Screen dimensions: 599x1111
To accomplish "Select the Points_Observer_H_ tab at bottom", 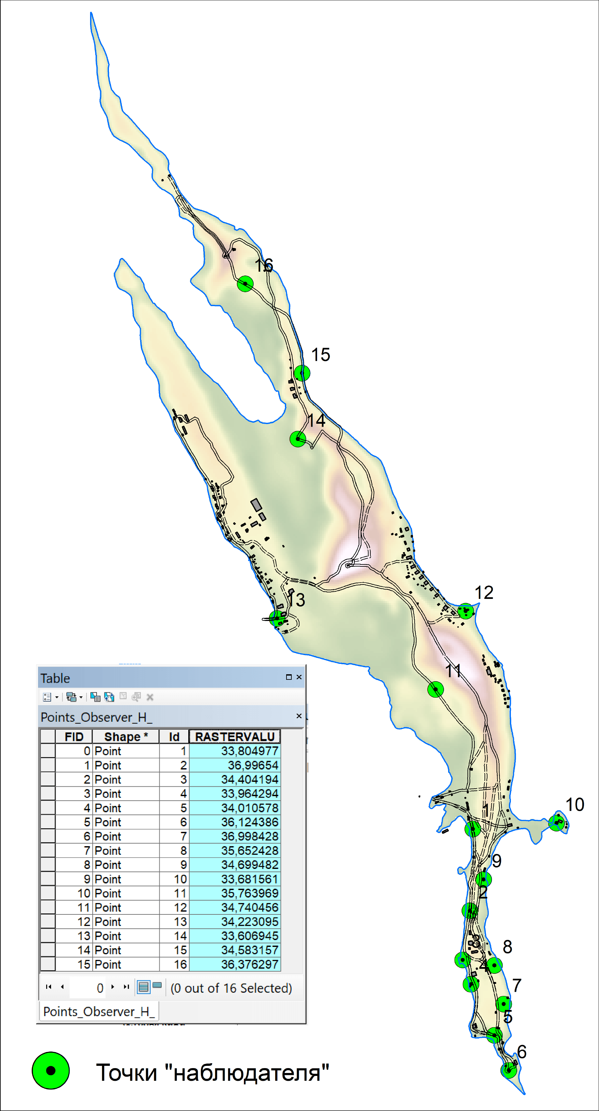I will tap(99, 1011).
